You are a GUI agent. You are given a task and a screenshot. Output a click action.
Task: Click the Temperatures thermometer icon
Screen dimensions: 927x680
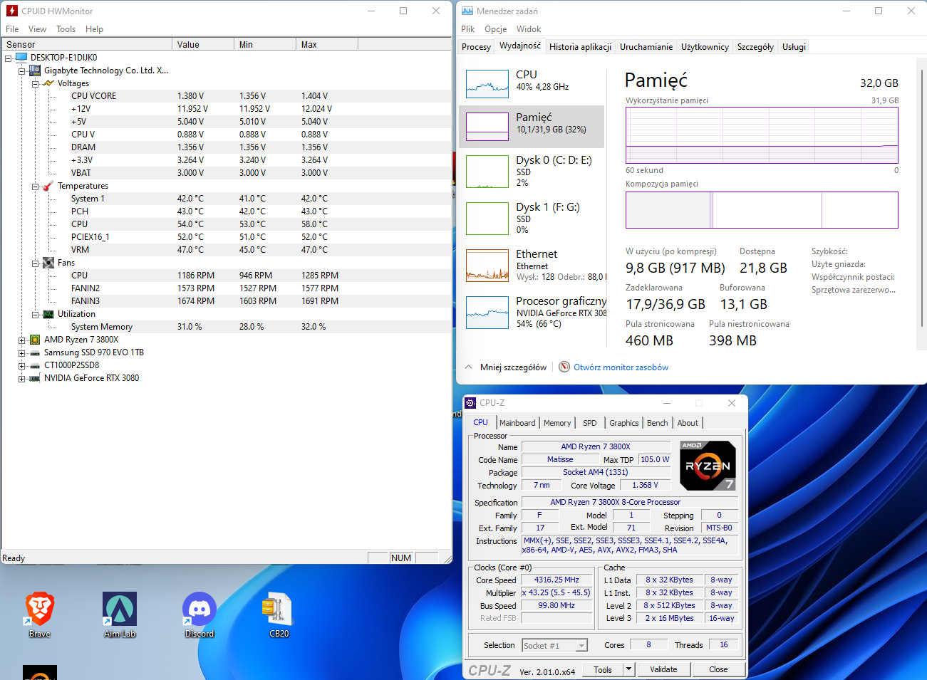click(48, 186)
